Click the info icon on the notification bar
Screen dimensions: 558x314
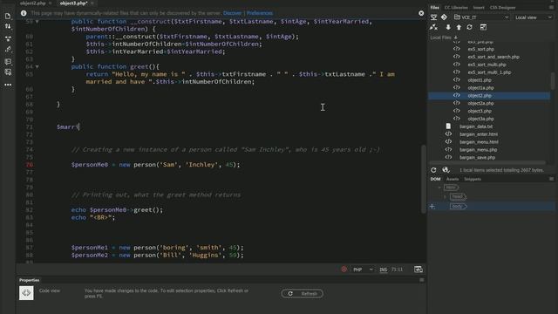24,13
